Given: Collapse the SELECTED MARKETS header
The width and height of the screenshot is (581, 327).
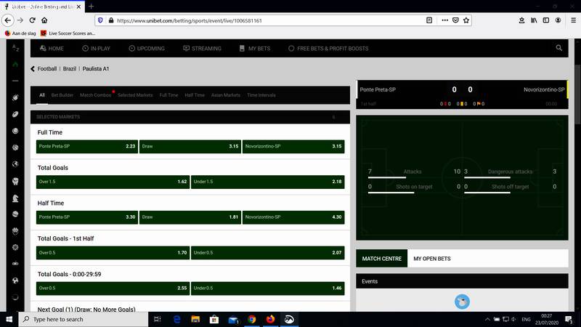Looking at the screenshot, I should coord(190,117).
